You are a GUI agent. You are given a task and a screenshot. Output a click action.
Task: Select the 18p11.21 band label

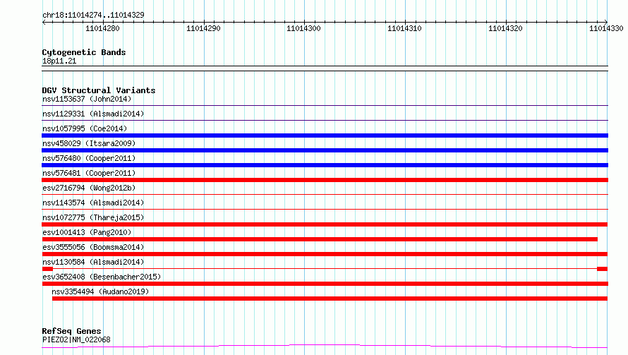(x=59, y=61)
